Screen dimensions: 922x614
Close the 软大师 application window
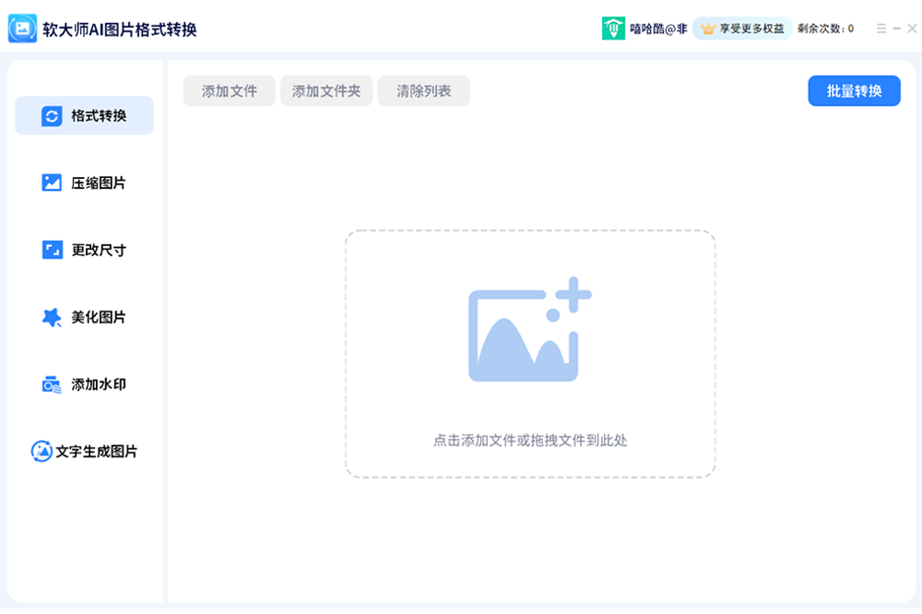[912, 29]
